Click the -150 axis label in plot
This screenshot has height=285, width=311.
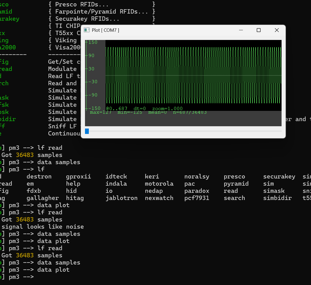pyautogui.click(x=94, y=108)
